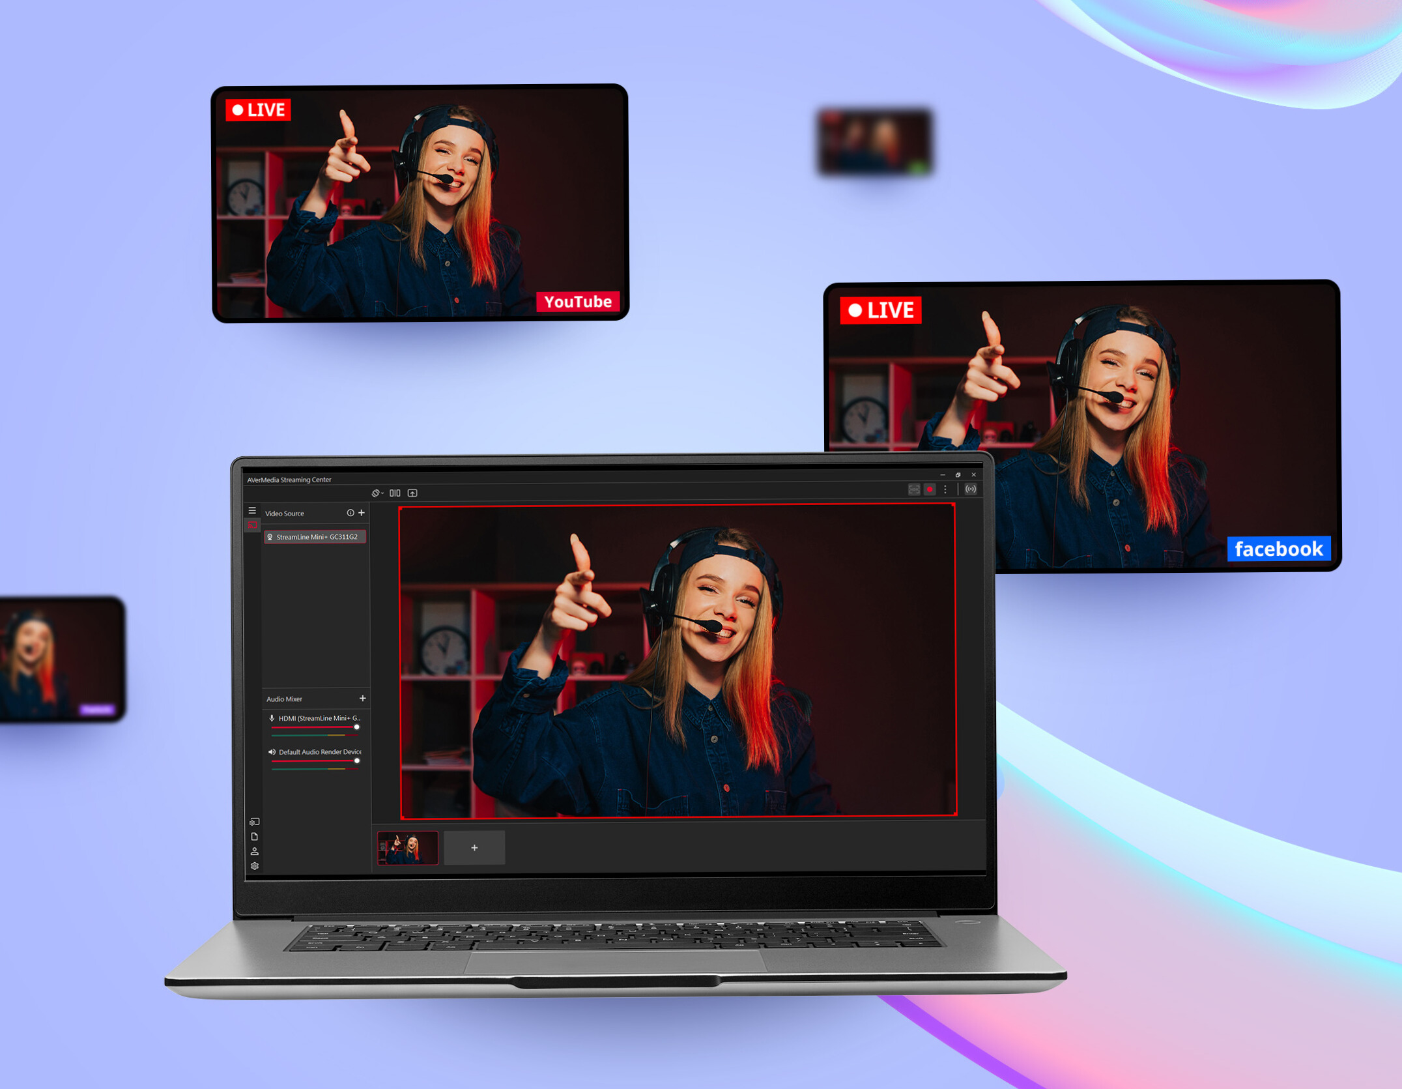1402x1089 pixels.
Task: Click the red record button
Action: click(x=930, y=489)
